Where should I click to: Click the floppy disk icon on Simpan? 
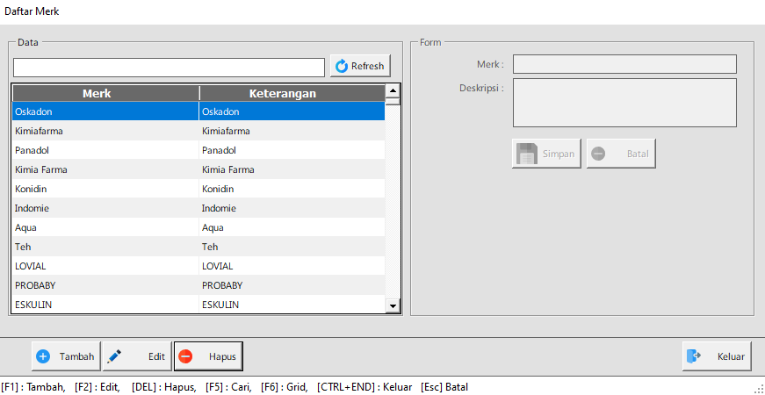(527, 154)
